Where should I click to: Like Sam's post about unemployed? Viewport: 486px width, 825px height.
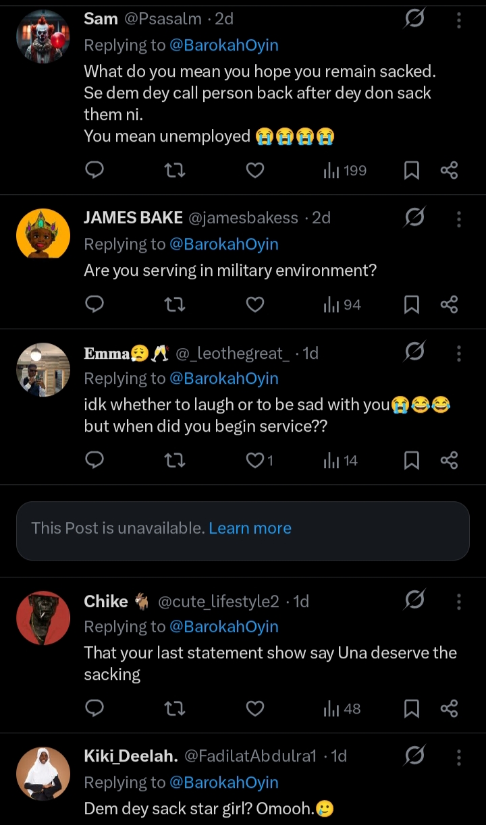[254, 171]
